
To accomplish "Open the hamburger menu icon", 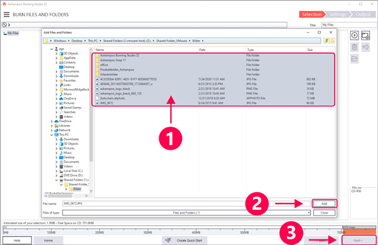I will tap(6, 14).
